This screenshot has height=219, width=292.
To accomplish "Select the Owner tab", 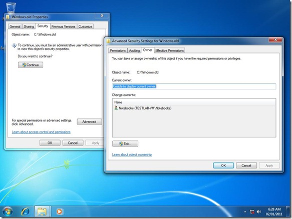I will (x=147, y=50).
